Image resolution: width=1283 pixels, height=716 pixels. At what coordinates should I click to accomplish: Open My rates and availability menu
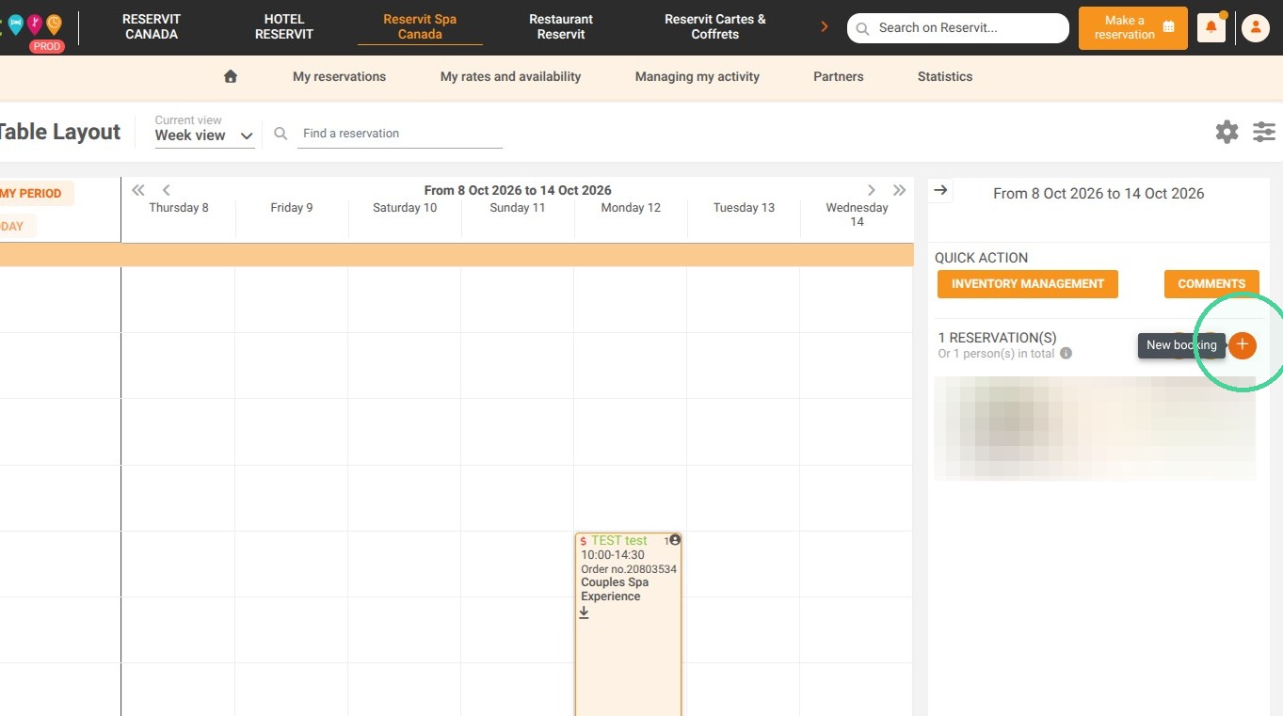510,76
